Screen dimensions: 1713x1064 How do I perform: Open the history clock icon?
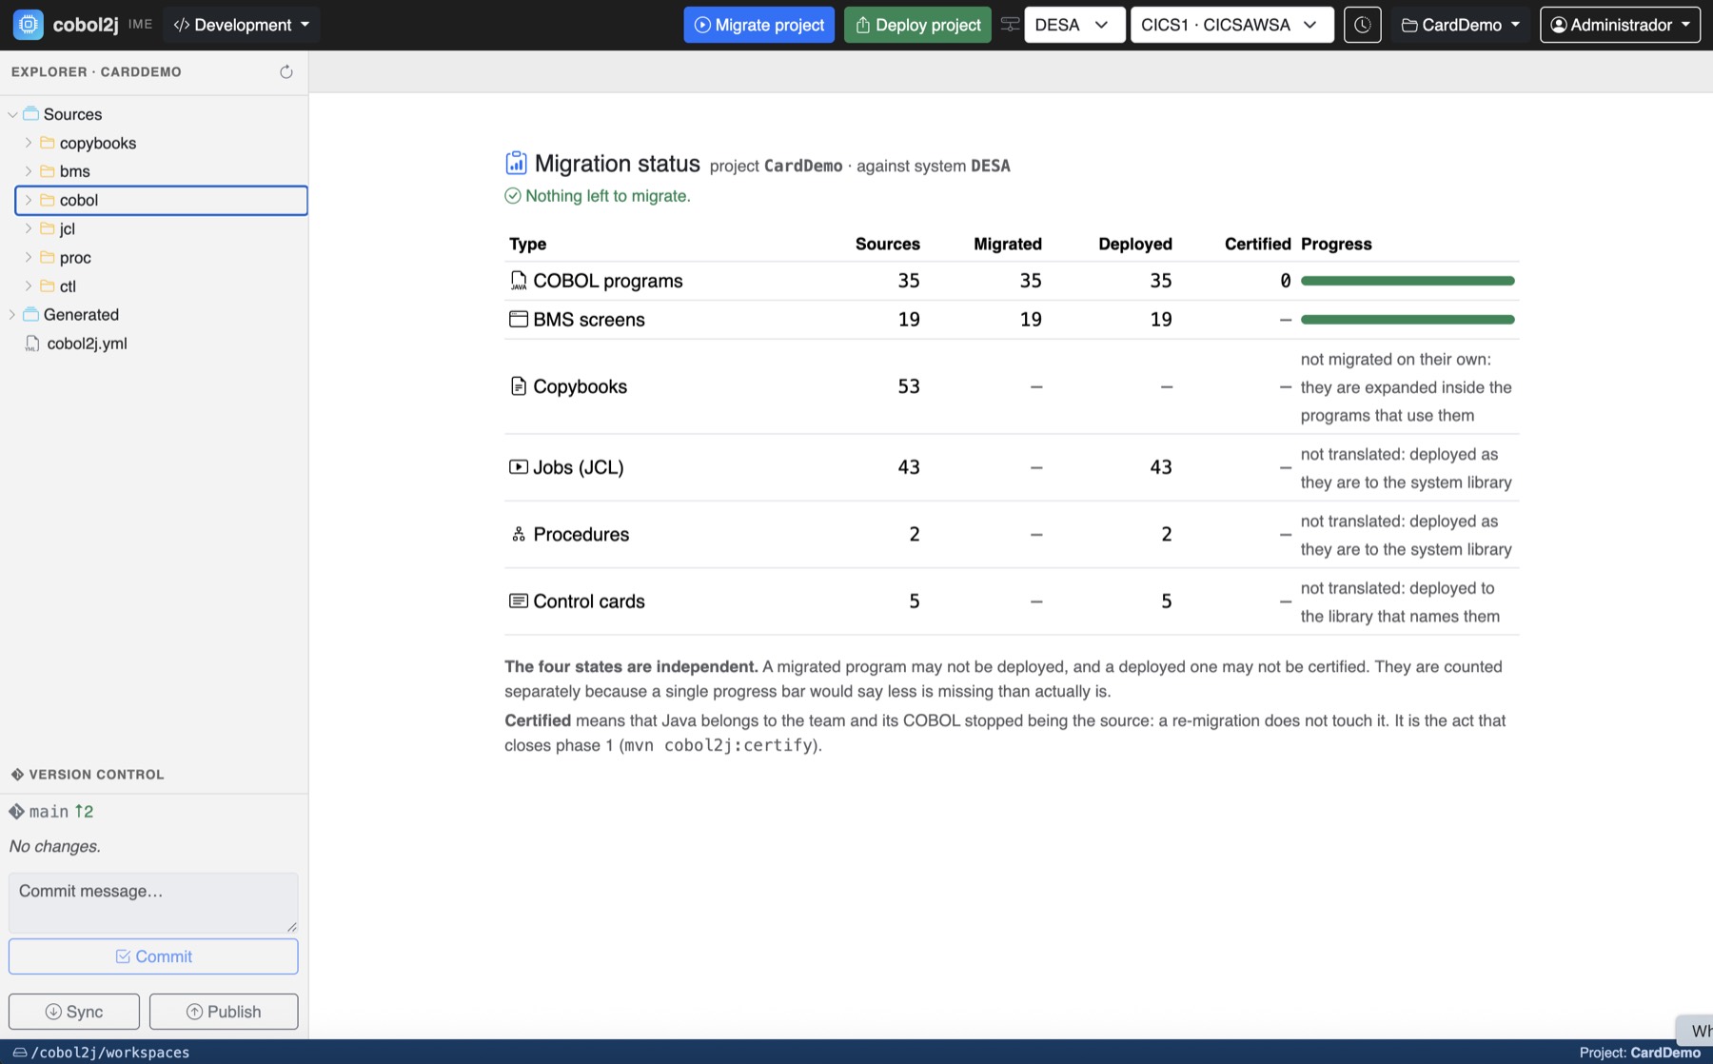coord(1362,25)
